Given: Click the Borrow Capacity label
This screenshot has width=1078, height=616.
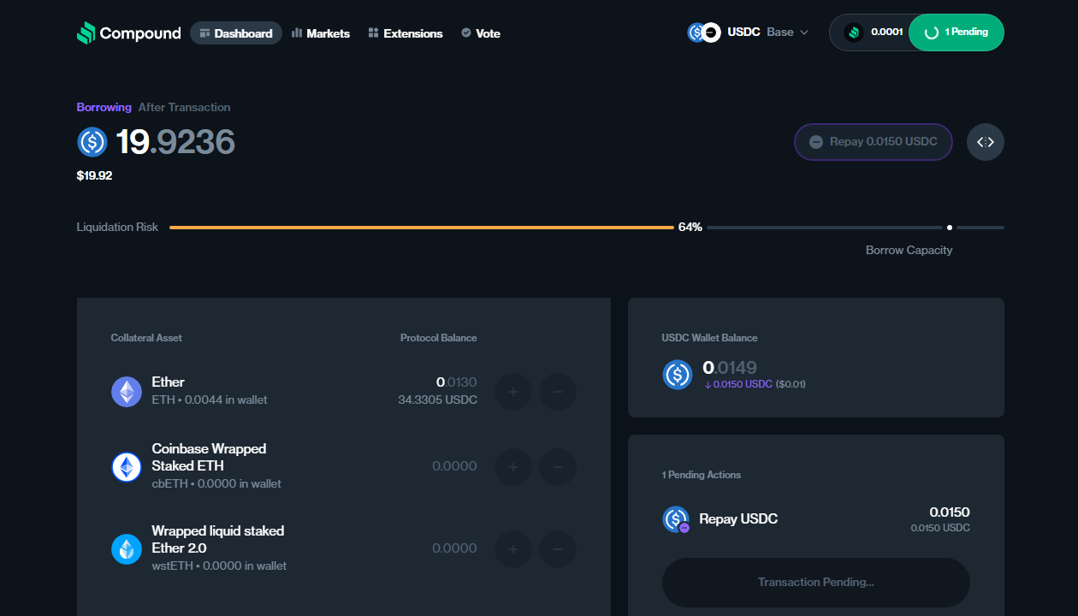Looking at the screenshot, I should pos(909,251).
